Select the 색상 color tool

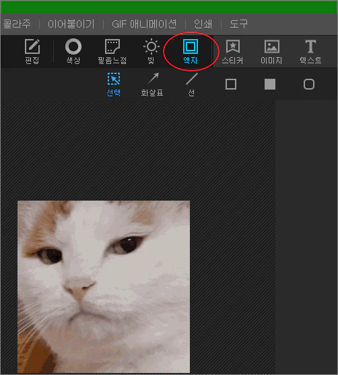(x=73, y=51)
